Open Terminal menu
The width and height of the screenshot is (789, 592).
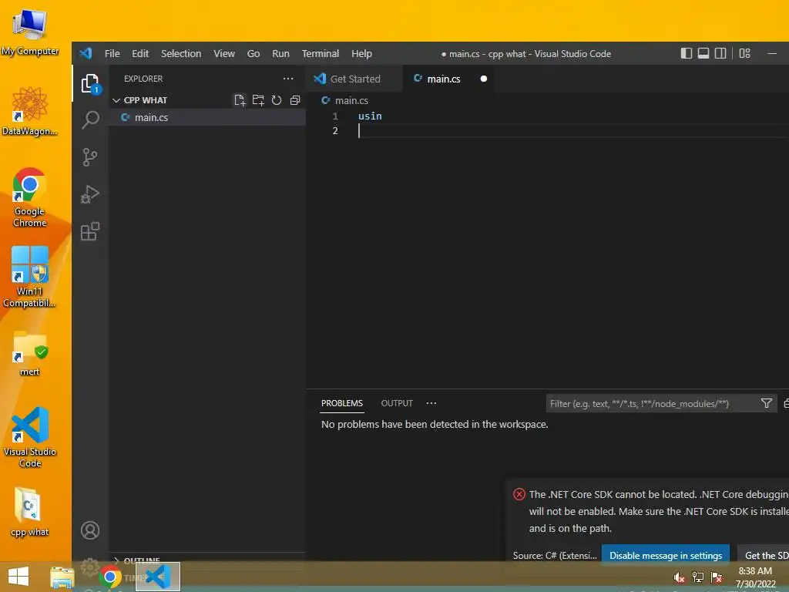321,53
